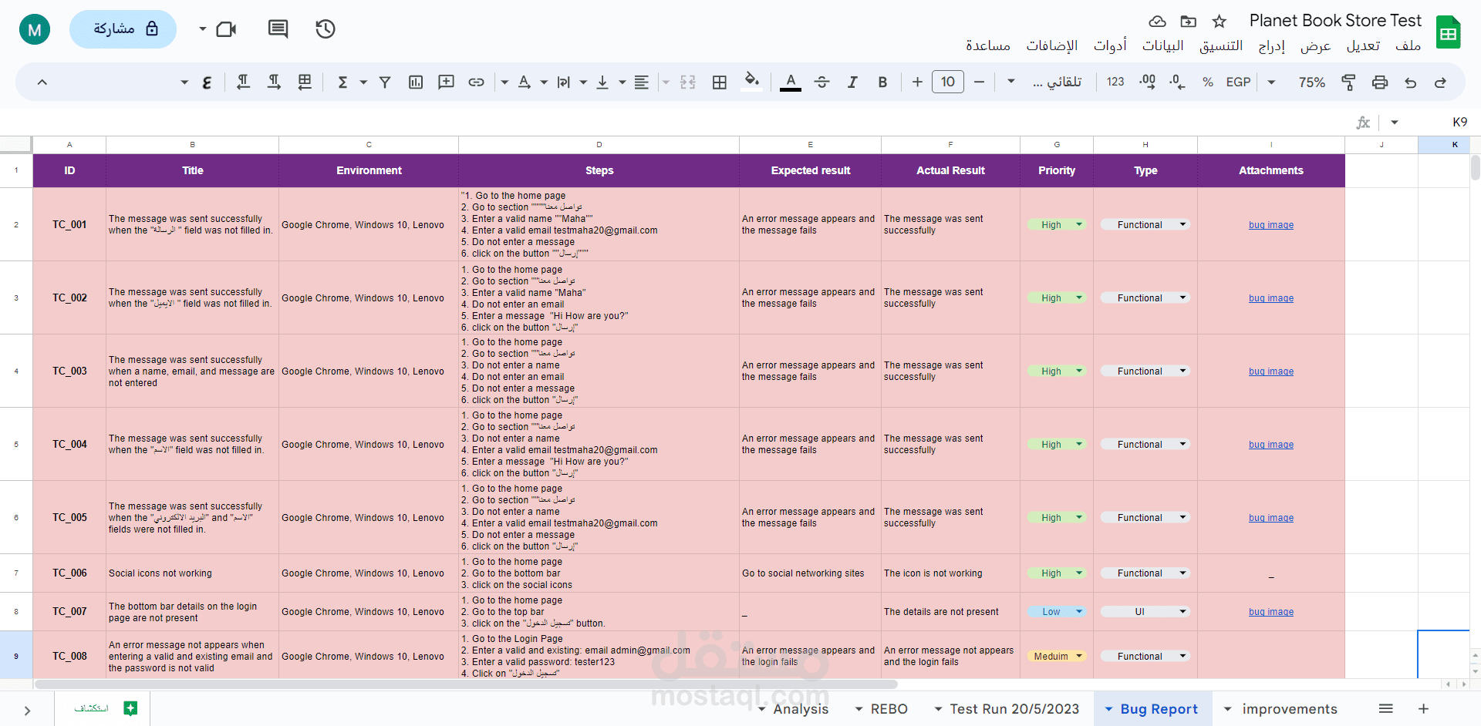Insert a comment with the plus bubble icon
The image size is (1481, 726).
tap(446, 82)
